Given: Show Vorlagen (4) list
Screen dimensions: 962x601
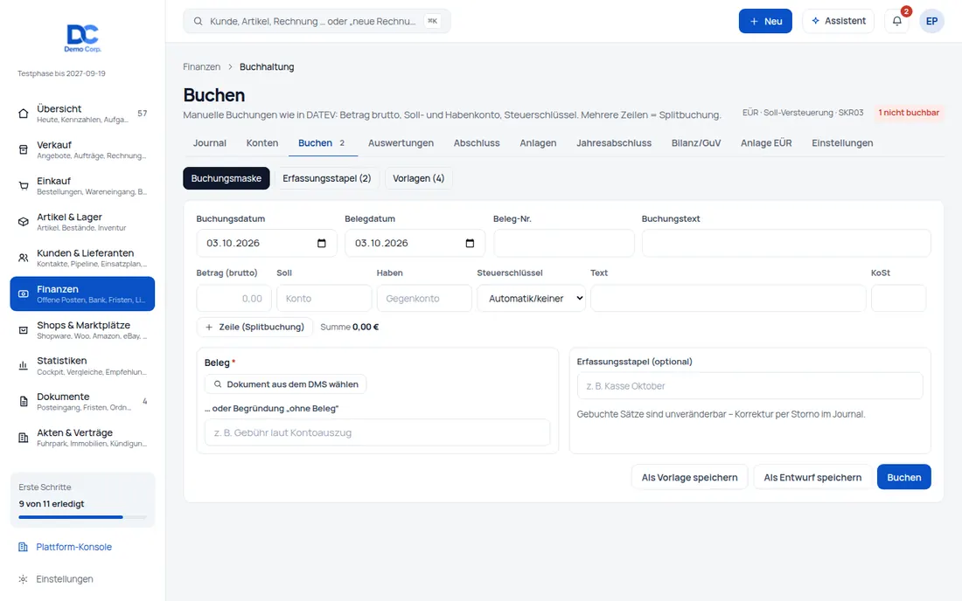Looking at the screenshot, I should point(418,178).
